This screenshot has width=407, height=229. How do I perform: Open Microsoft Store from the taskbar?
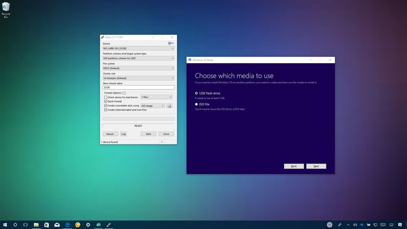click(46, 224)
